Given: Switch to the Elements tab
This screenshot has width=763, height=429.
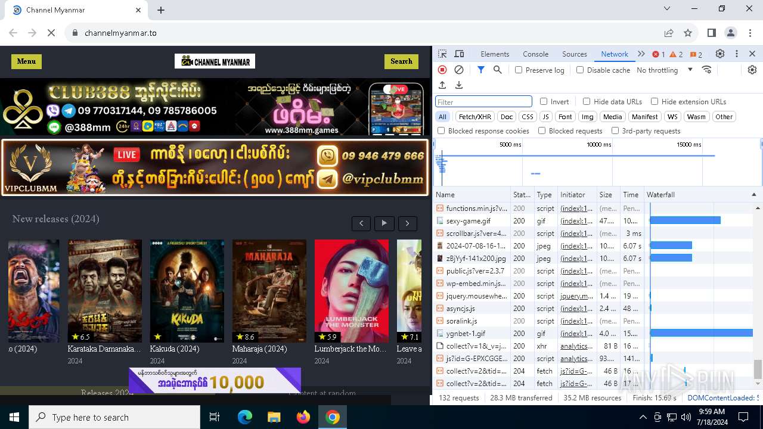Looking at the screenshot, I should [495, 54].
